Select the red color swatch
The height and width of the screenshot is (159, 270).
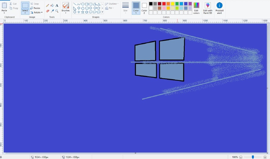point(163,3)
